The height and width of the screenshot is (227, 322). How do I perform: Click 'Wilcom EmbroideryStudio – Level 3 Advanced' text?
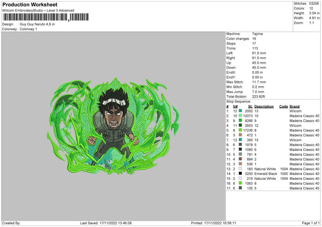[x=38, y=10]
